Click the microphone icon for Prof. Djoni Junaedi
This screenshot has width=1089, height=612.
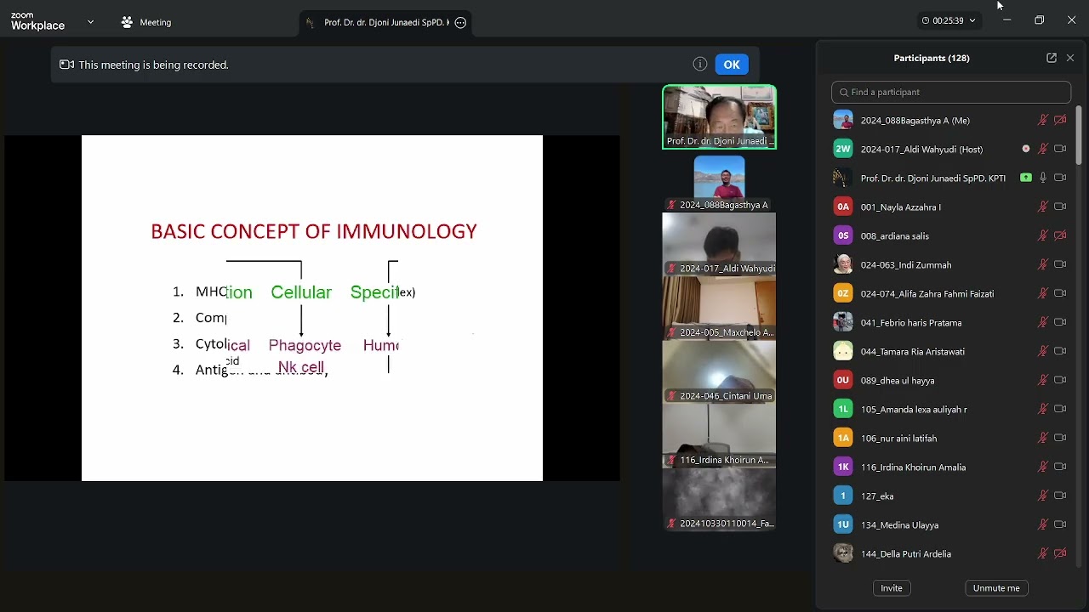[x=1043, y=178]
